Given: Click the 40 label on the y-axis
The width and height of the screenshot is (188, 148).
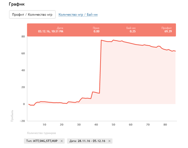Looking at the screenshot, I should 23,70.
